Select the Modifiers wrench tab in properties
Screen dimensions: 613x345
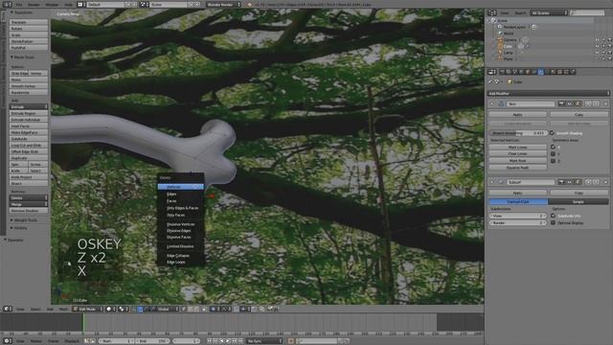tap(540, 72)
